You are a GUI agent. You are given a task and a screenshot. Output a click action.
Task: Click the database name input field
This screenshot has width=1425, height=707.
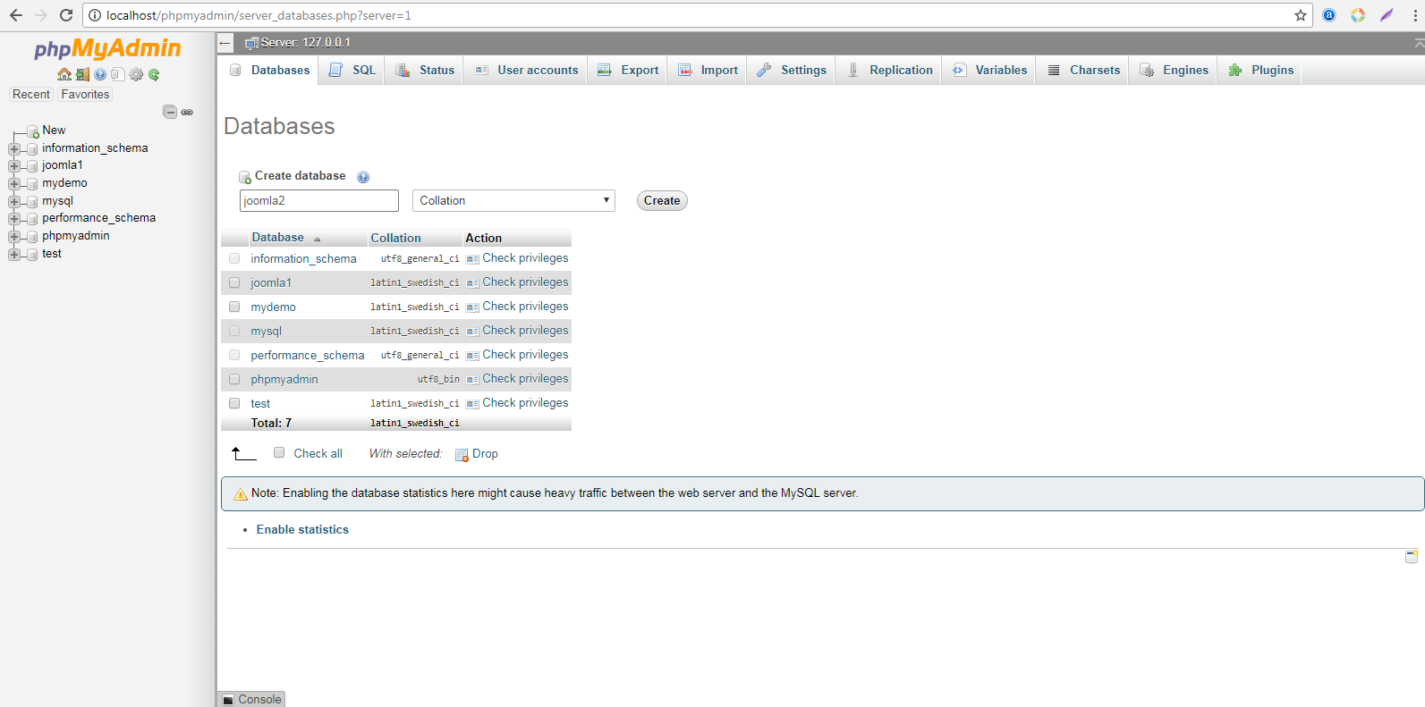click(x=319, y=201)
